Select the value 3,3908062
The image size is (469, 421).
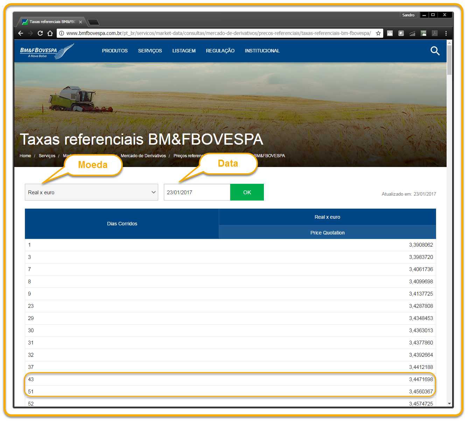pos(421,245)
